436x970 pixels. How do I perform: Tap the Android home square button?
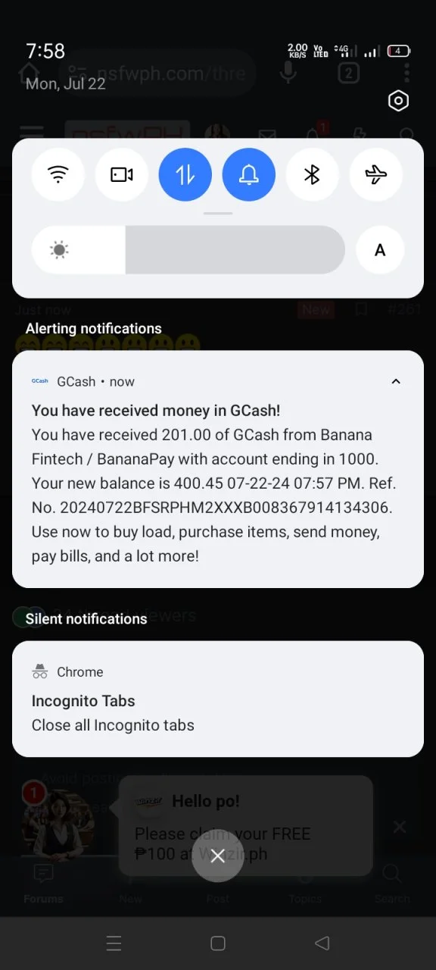[218, 943]
